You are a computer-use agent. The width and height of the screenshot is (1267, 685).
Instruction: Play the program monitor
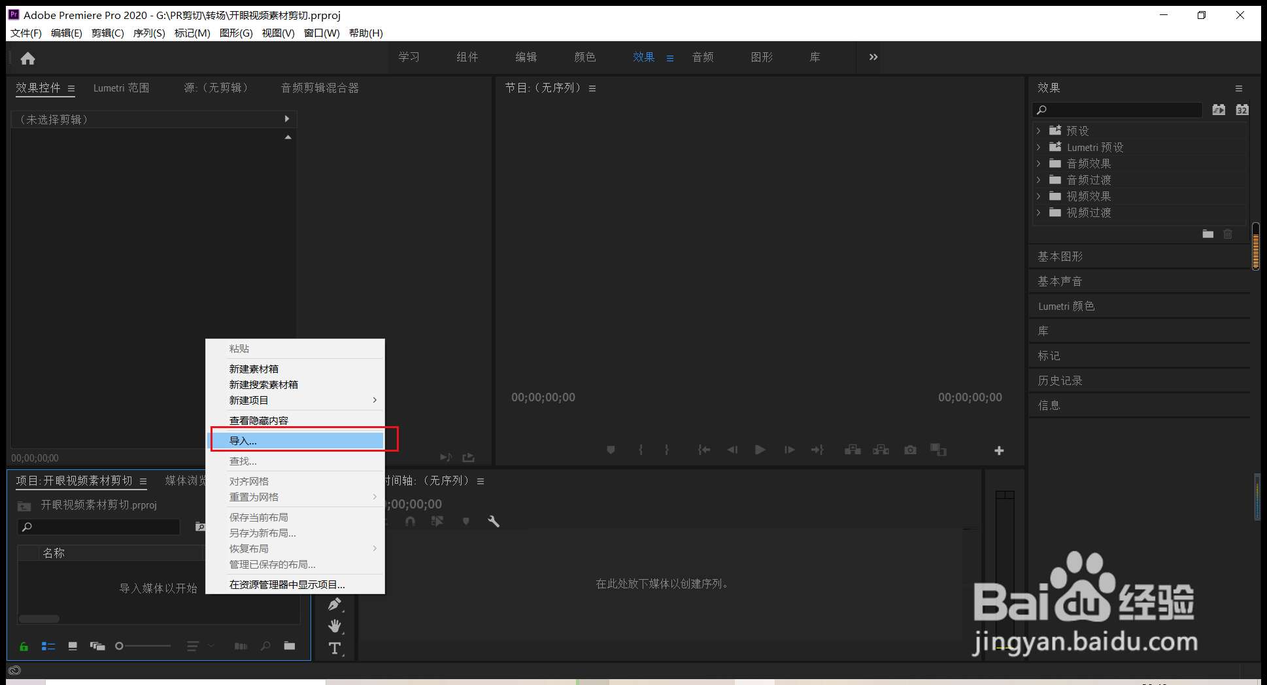(760, 450)
